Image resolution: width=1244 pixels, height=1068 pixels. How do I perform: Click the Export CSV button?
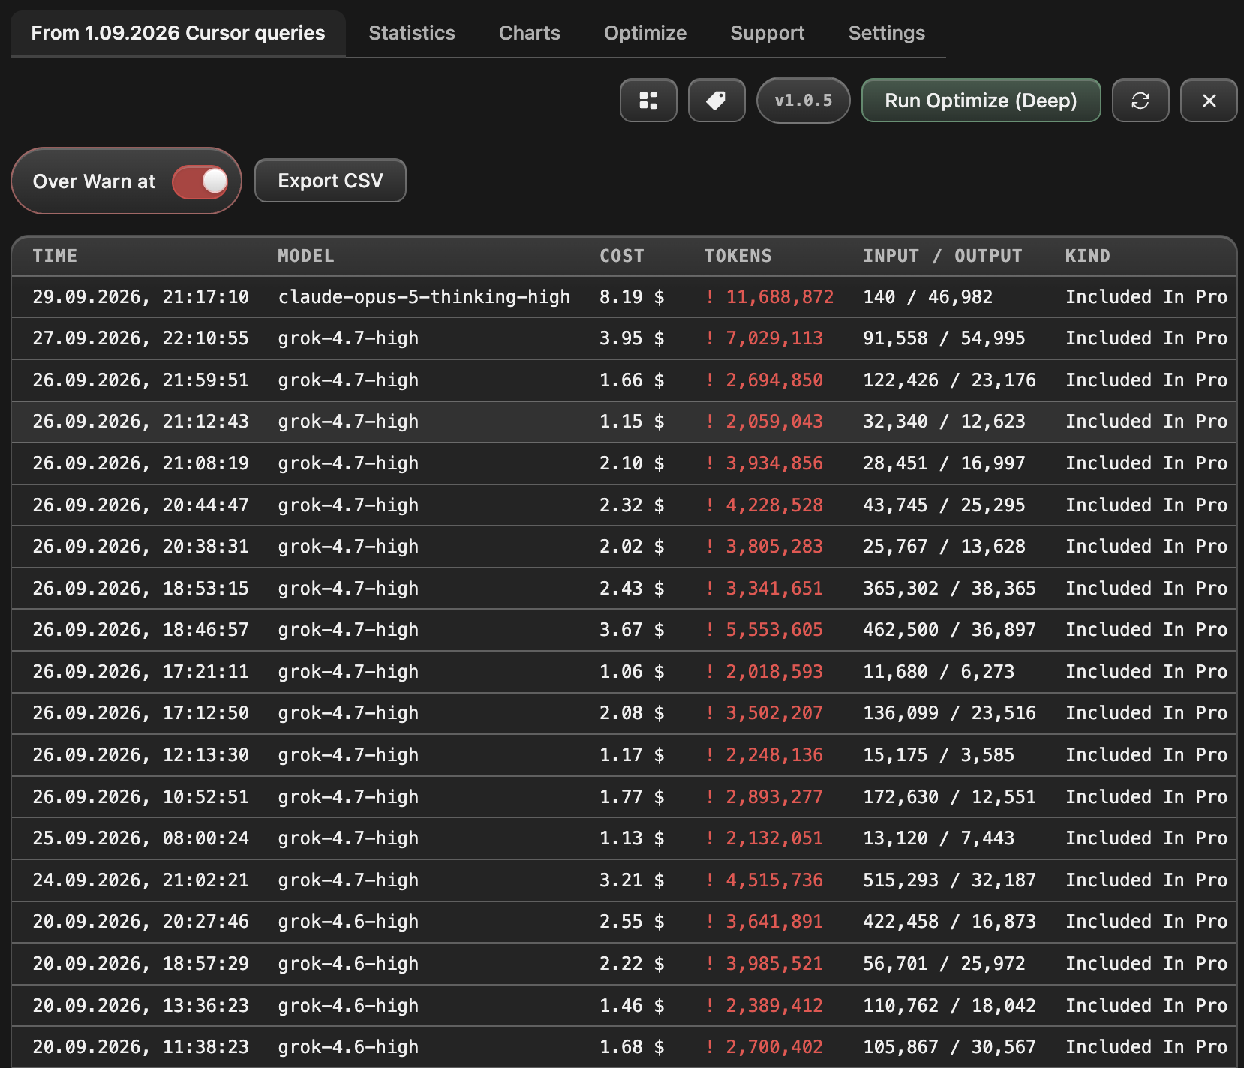pyautogui.click(x=330, y=181)
